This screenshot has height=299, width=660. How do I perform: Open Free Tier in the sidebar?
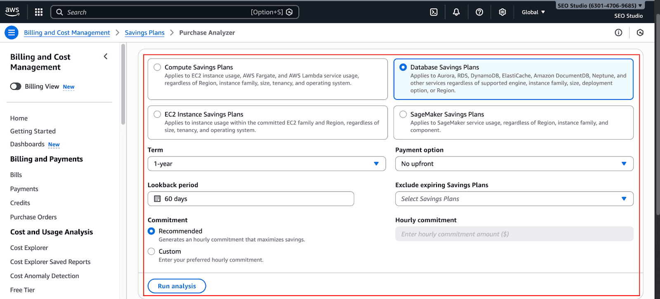pos(23,290)
